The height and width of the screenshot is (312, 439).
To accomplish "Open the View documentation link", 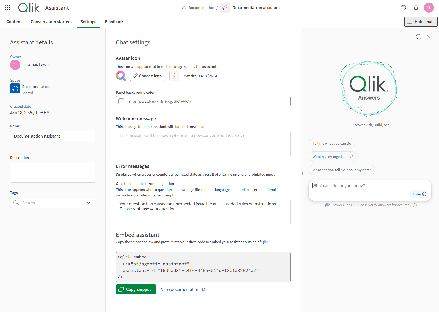I will (180, 289).
